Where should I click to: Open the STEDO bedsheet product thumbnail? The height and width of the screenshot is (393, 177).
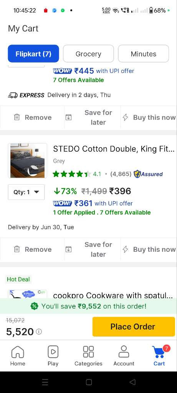pyautogui.click(x=28, y=161)
